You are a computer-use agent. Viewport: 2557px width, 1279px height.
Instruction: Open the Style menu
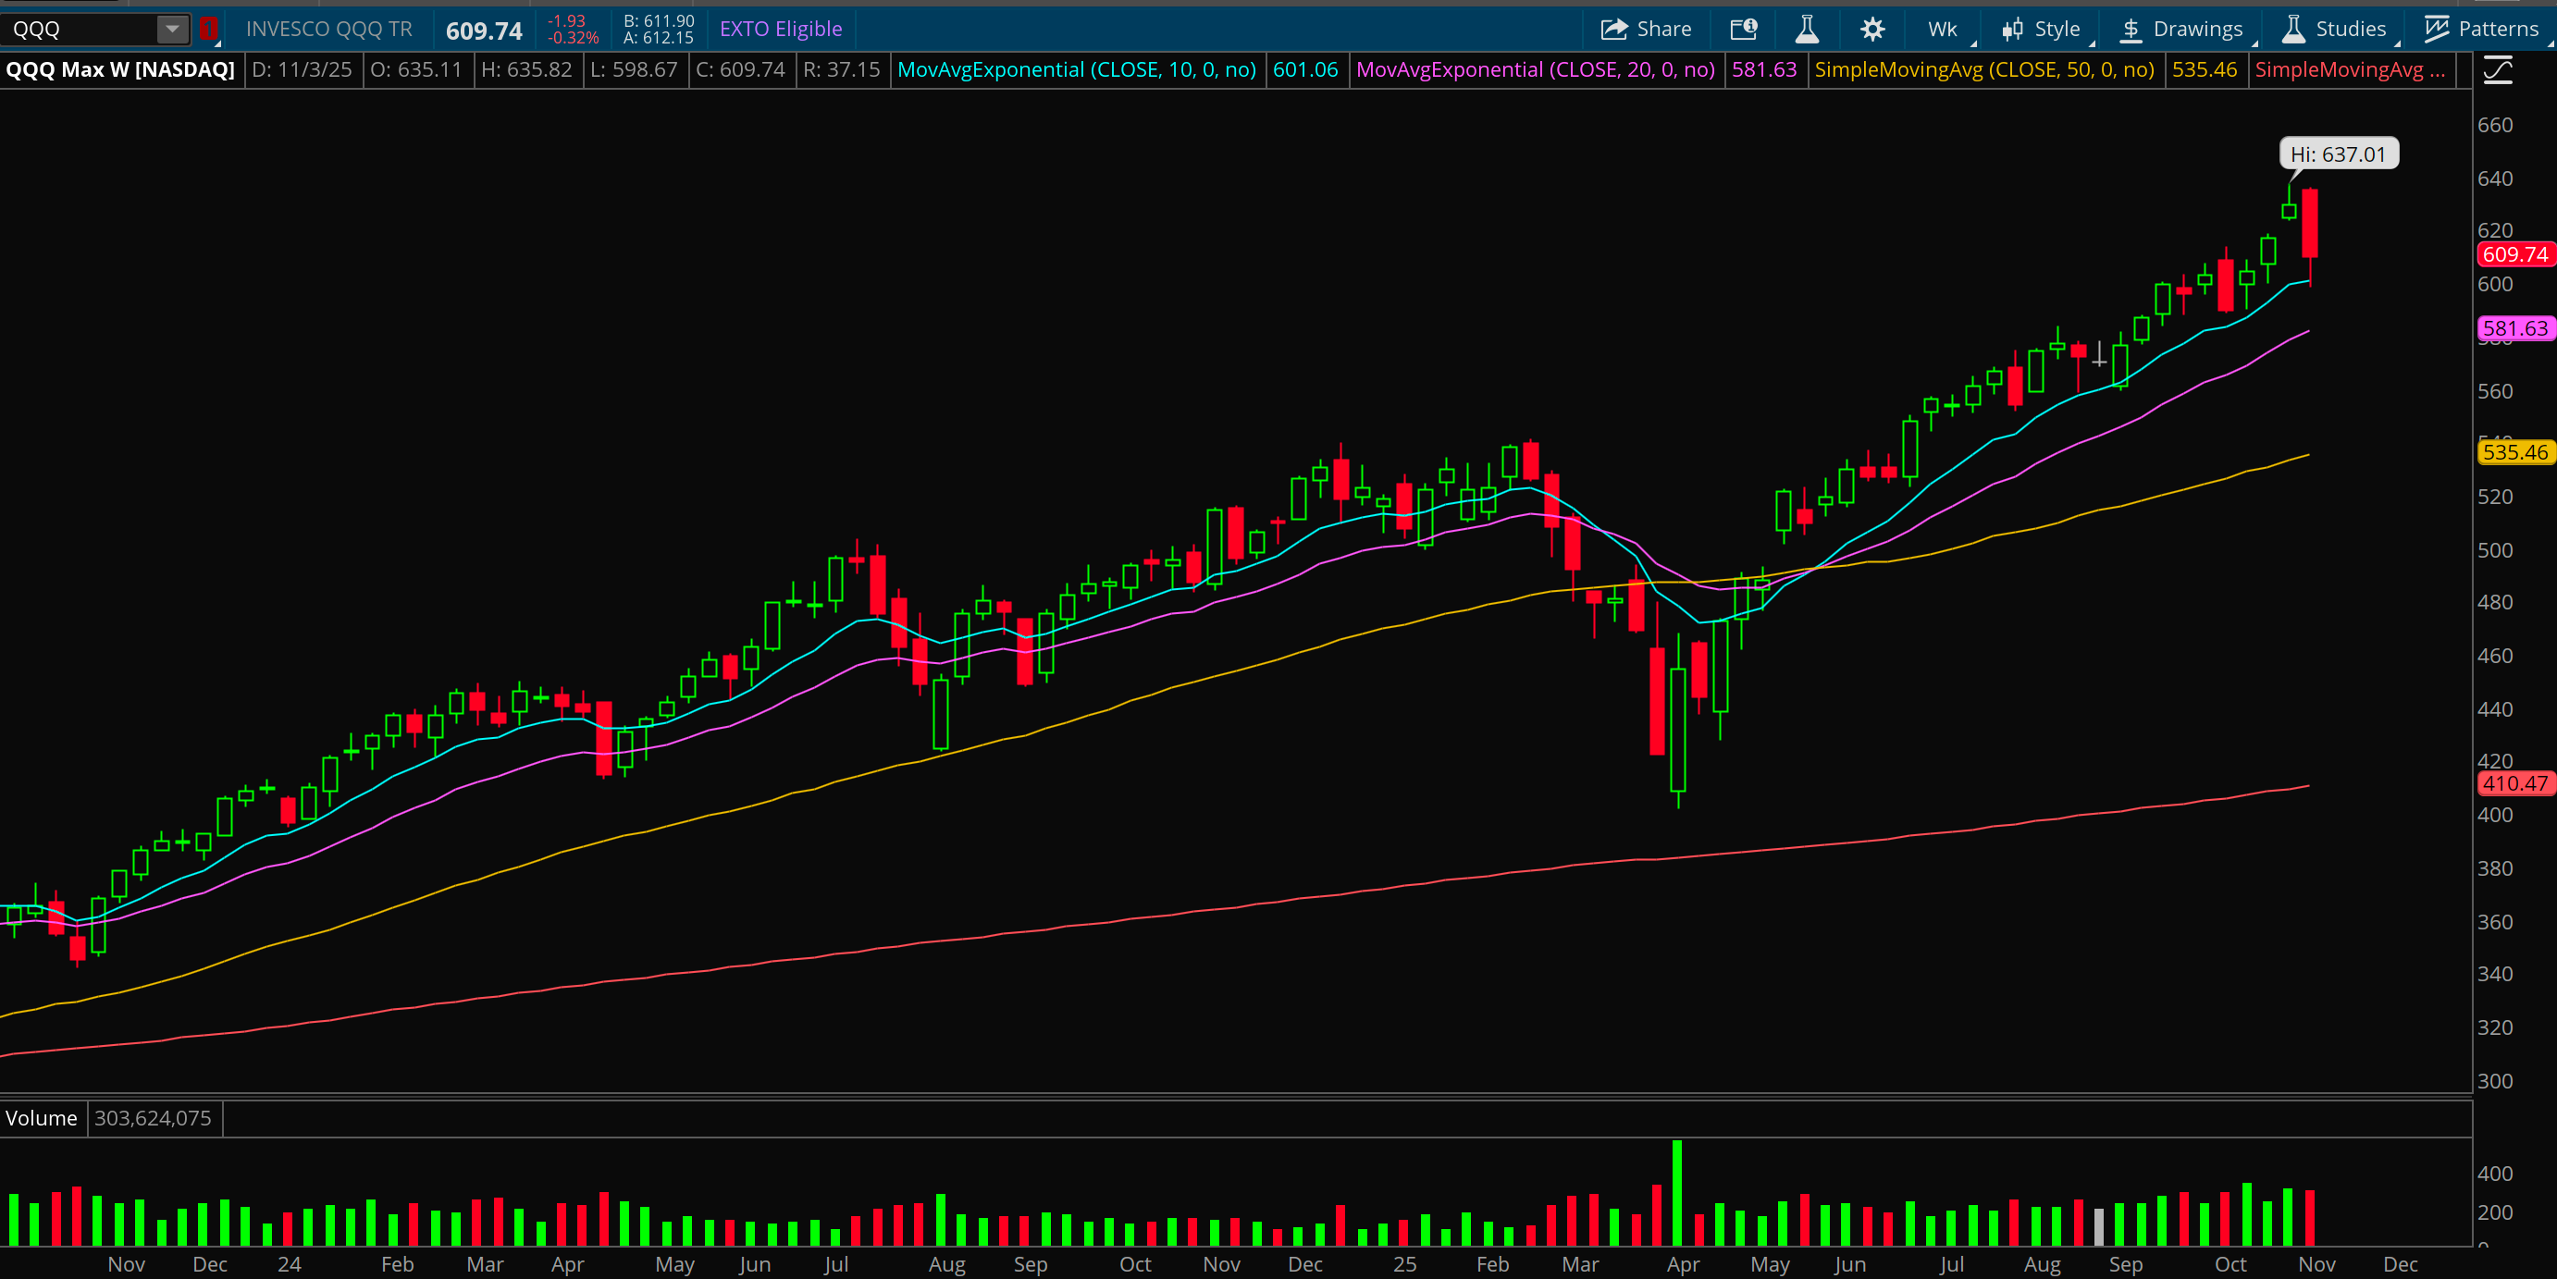2057,29
